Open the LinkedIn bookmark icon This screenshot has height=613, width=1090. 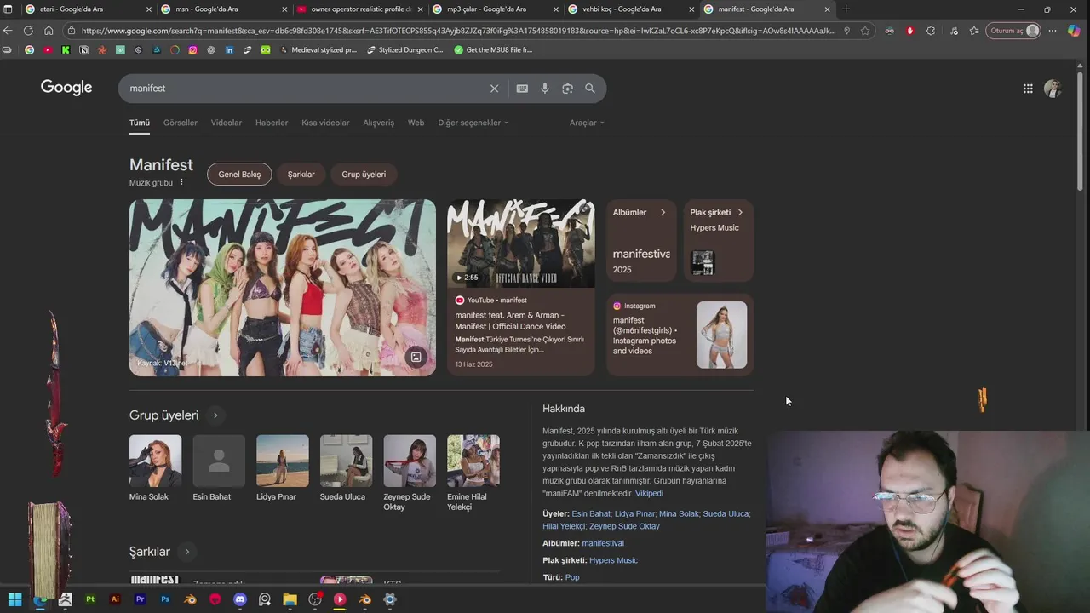[229, 50]
